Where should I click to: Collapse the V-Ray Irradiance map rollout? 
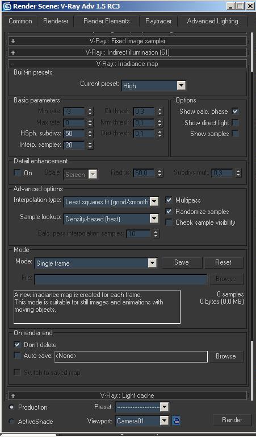click(x=127, y=64)
